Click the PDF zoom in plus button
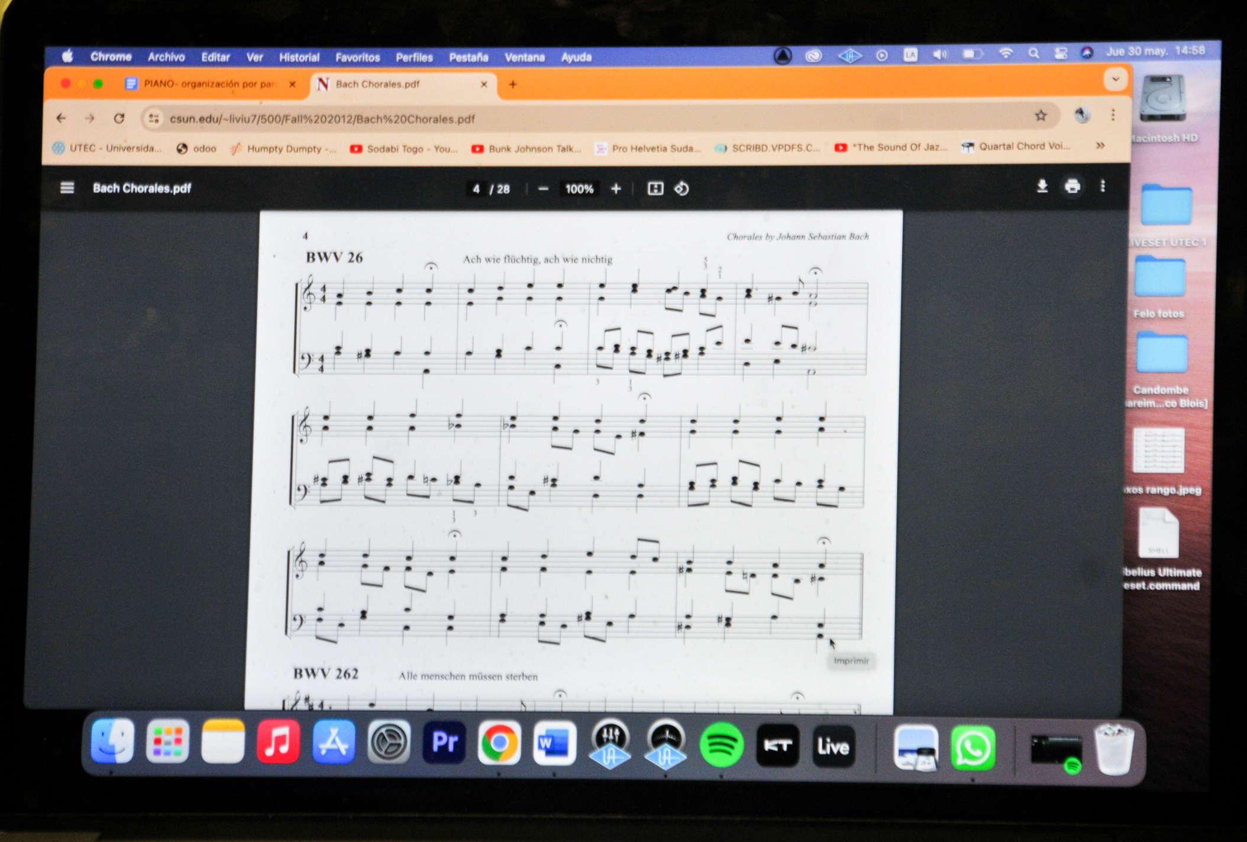The width and height of the screenshot is (1247, 842). (616, 189)
